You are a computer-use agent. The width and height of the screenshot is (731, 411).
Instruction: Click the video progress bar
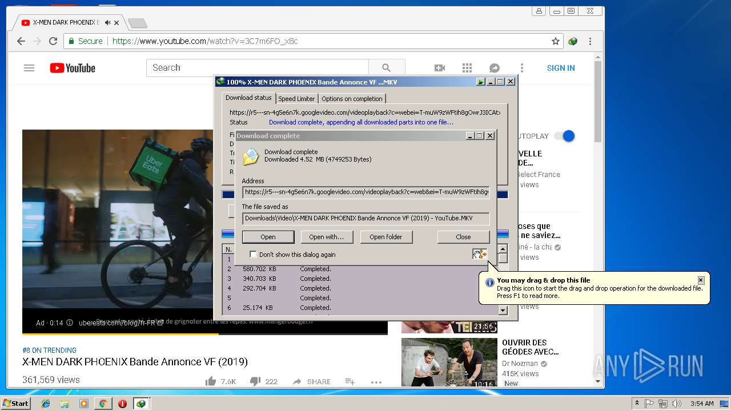(205, 334)
